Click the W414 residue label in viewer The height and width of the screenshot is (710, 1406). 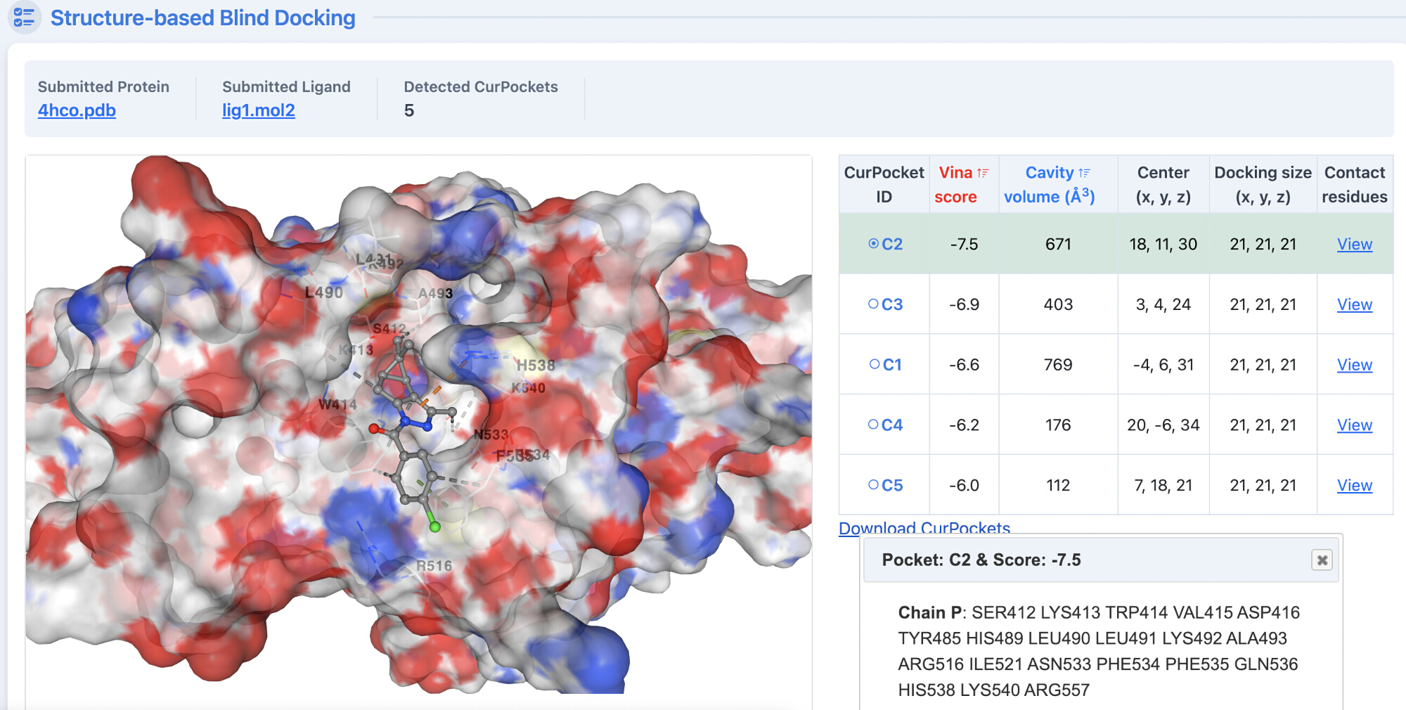tap(337, 404)
